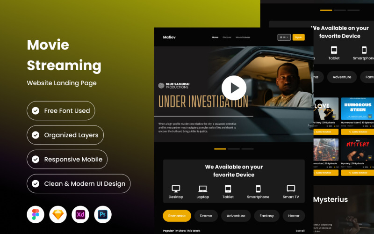
Task: Click the Figma logo icon
Action: [x=36, y=214]
